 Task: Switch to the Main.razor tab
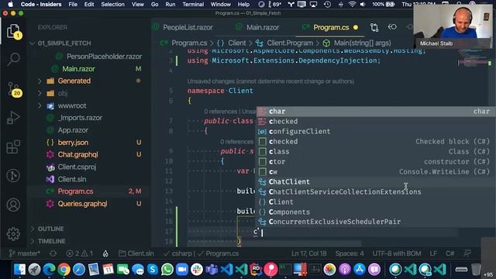(x=263, y=28)
